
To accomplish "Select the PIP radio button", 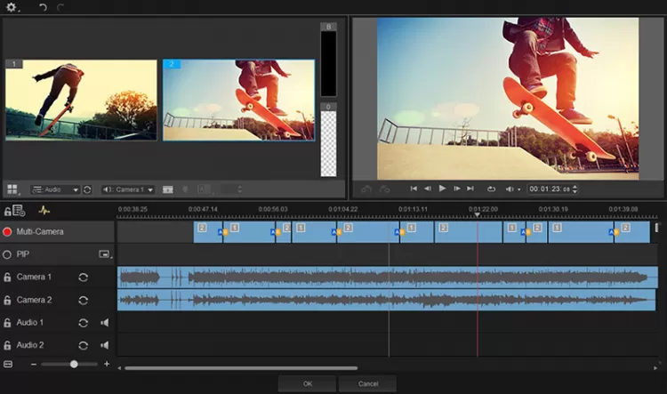I will (x=8, y=254).
